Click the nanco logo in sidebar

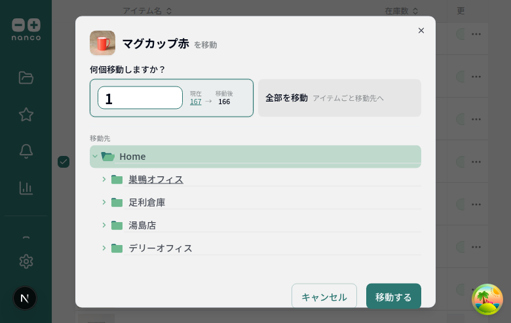point(26,29)
